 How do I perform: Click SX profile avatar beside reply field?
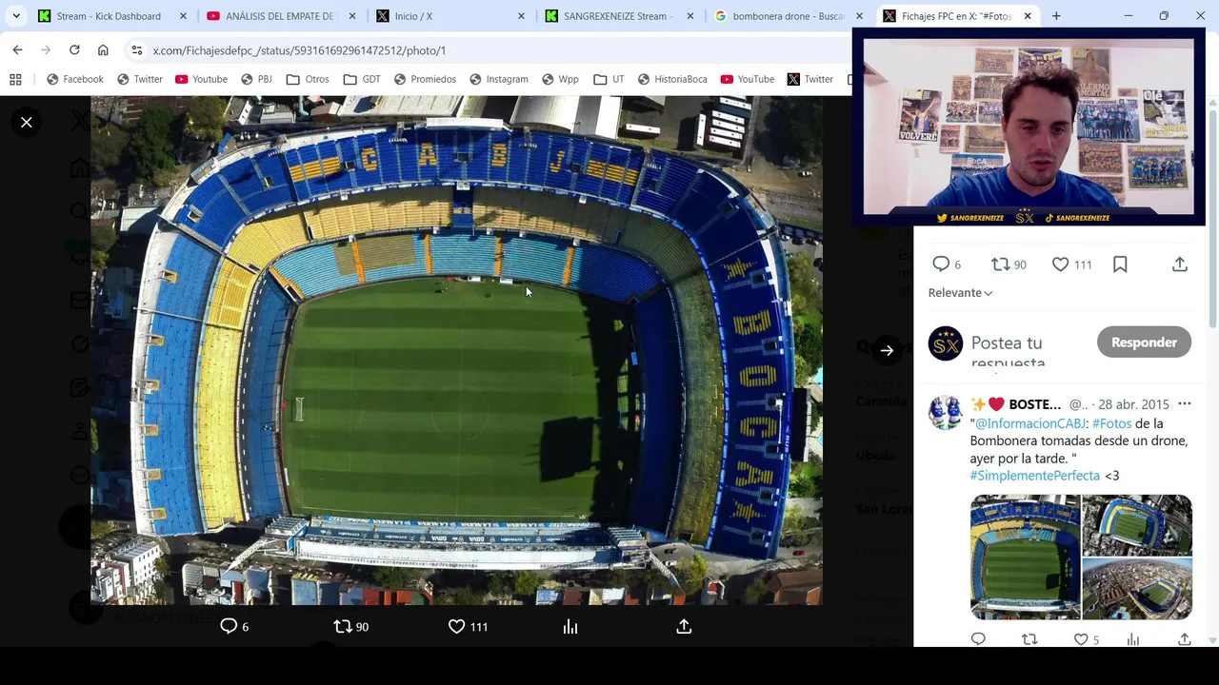[946, 343]
